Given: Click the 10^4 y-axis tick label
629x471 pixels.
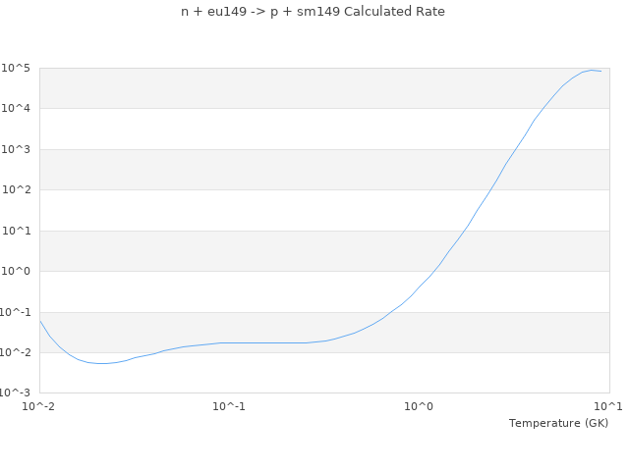Looking at the screenshot, I should (18, 108).
